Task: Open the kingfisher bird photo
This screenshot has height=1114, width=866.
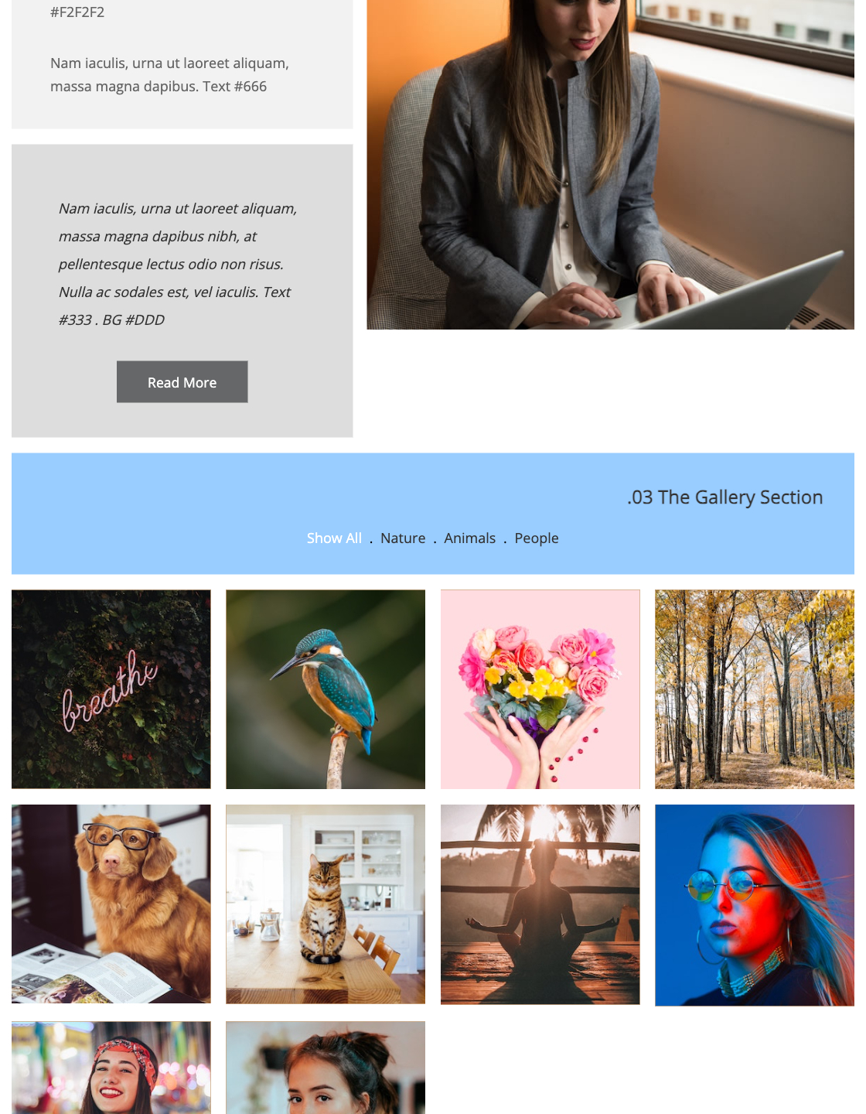Action: [326, 689]
